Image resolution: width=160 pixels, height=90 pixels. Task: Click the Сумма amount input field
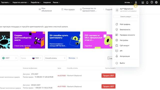[26, 58]
